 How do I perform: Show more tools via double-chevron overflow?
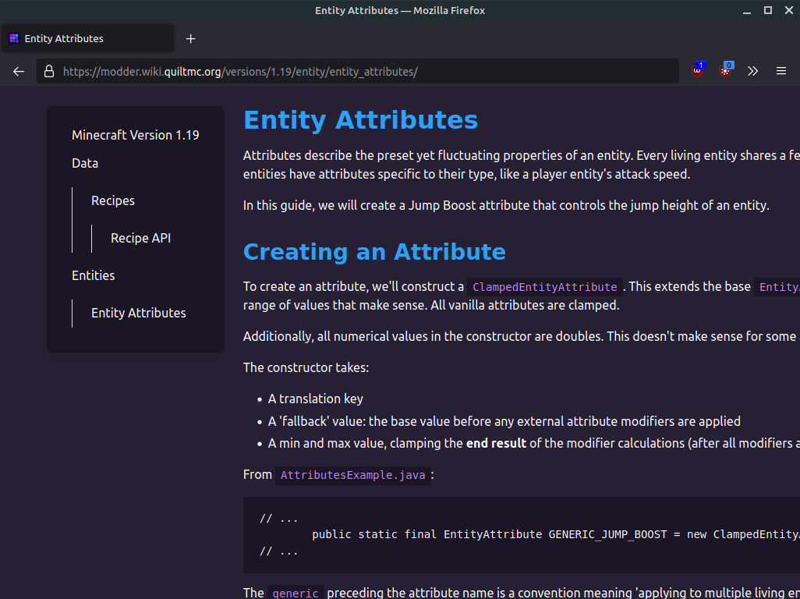point(753,72)
